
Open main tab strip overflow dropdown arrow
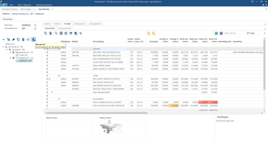pos(266,9)
